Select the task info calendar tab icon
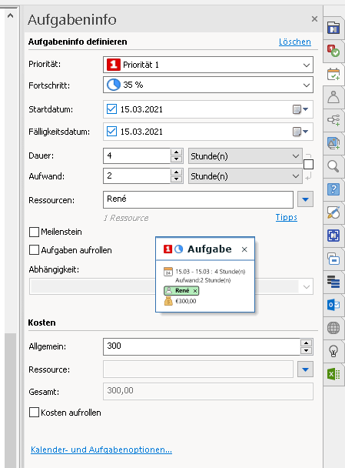Viewport: 345px width, 468px height. pos(333,74)
